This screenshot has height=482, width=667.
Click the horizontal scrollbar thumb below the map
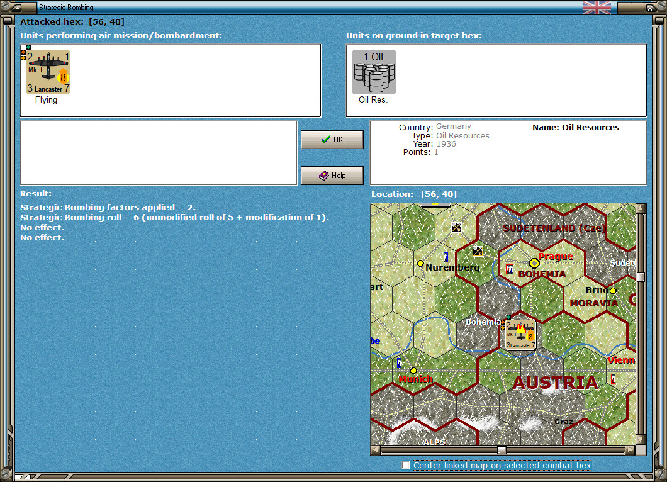click(x=501, y=449)
